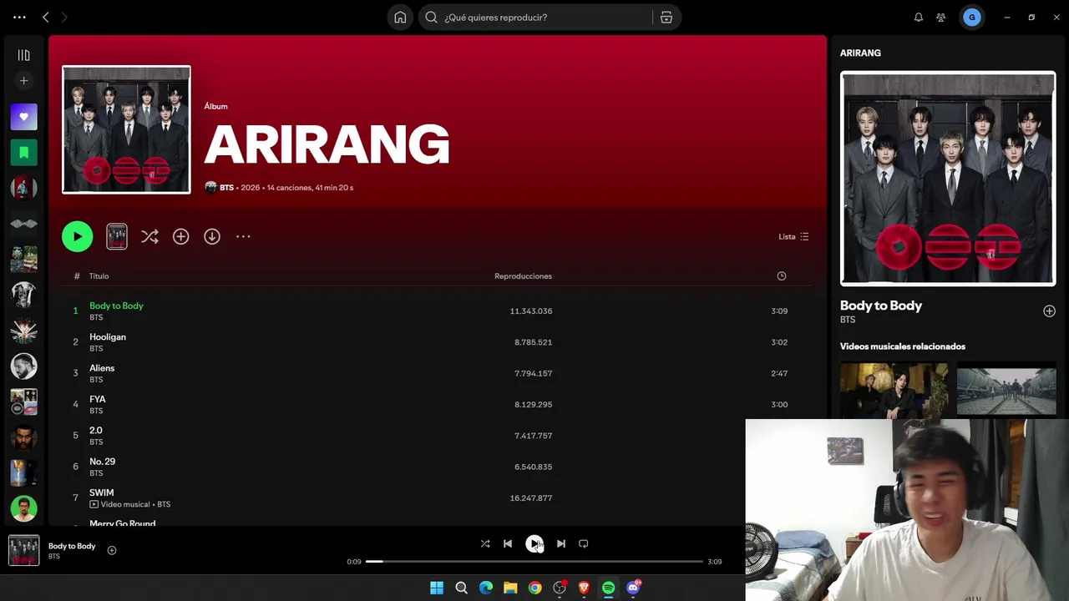
Task: Skip to the next track
Action: tap(561, 544)
